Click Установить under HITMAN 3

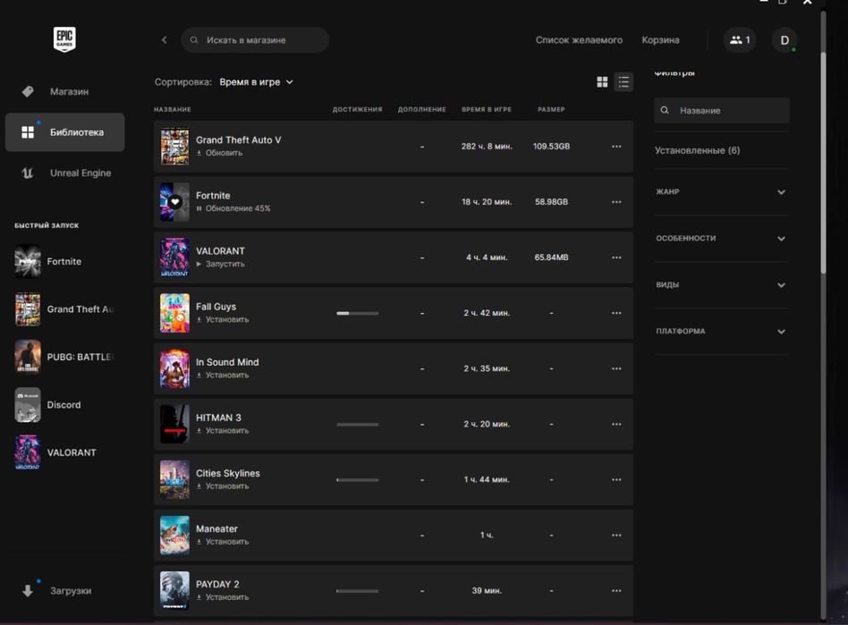222,431
